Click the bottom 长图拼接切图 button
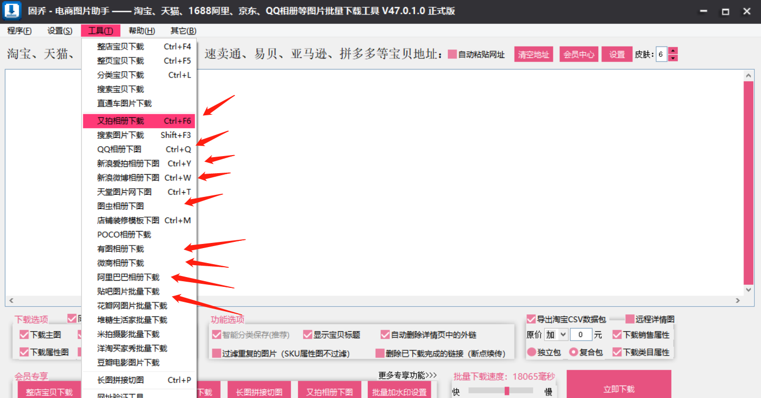Image resolution: width=761 pixels, height=398 pixels. 259,390
